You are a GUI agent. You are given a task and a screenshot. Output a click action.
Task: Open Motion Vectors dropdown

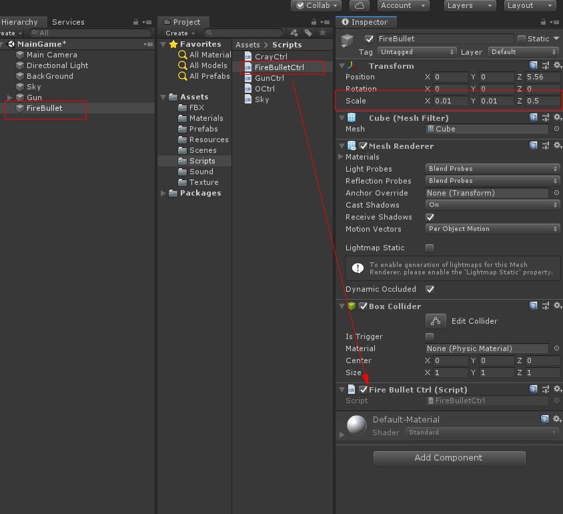coord(492,229)
